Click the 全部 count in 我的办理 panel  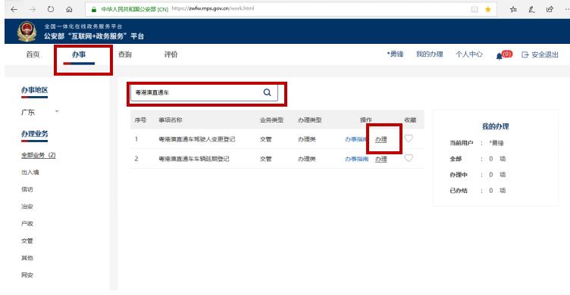click(x=490, y=159)
